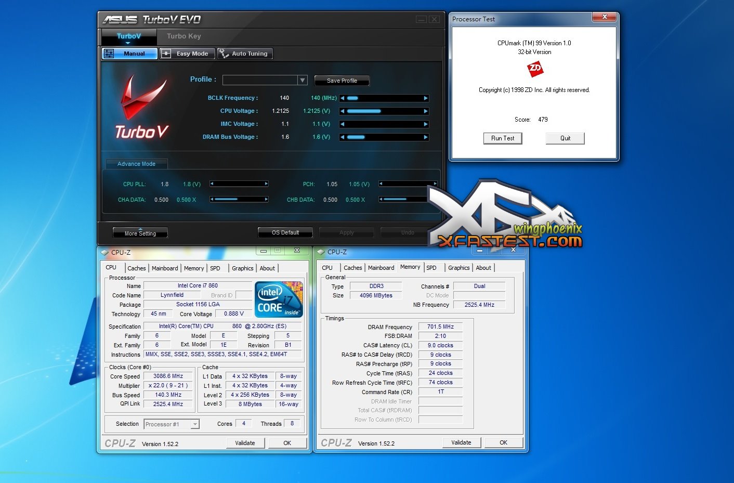Open SPD tab in left CPU-Z
734x483 pixels.
coord(215,268)
